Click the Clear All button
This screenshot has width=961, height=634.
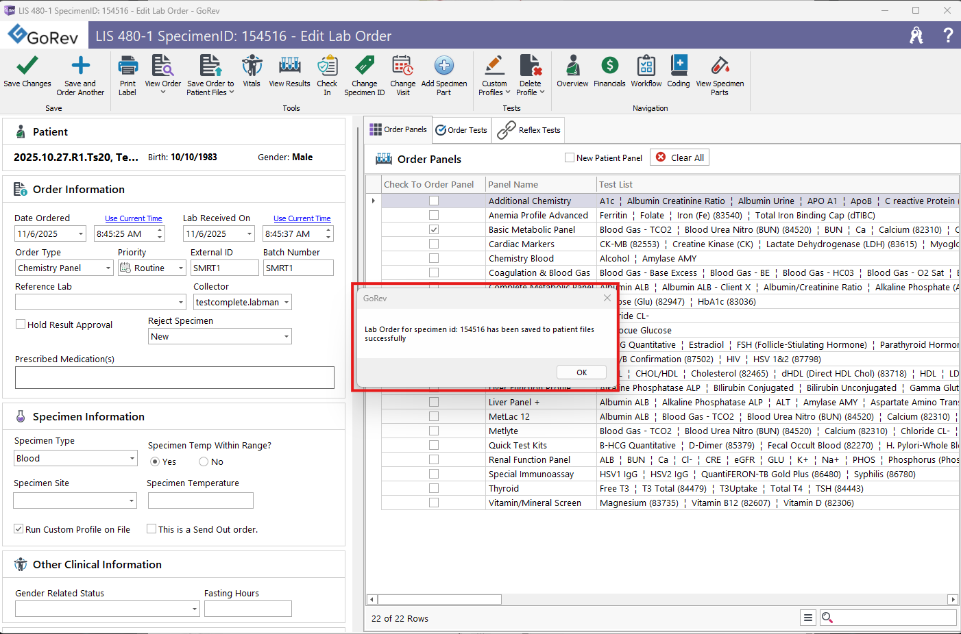click(x=679, y=157)
